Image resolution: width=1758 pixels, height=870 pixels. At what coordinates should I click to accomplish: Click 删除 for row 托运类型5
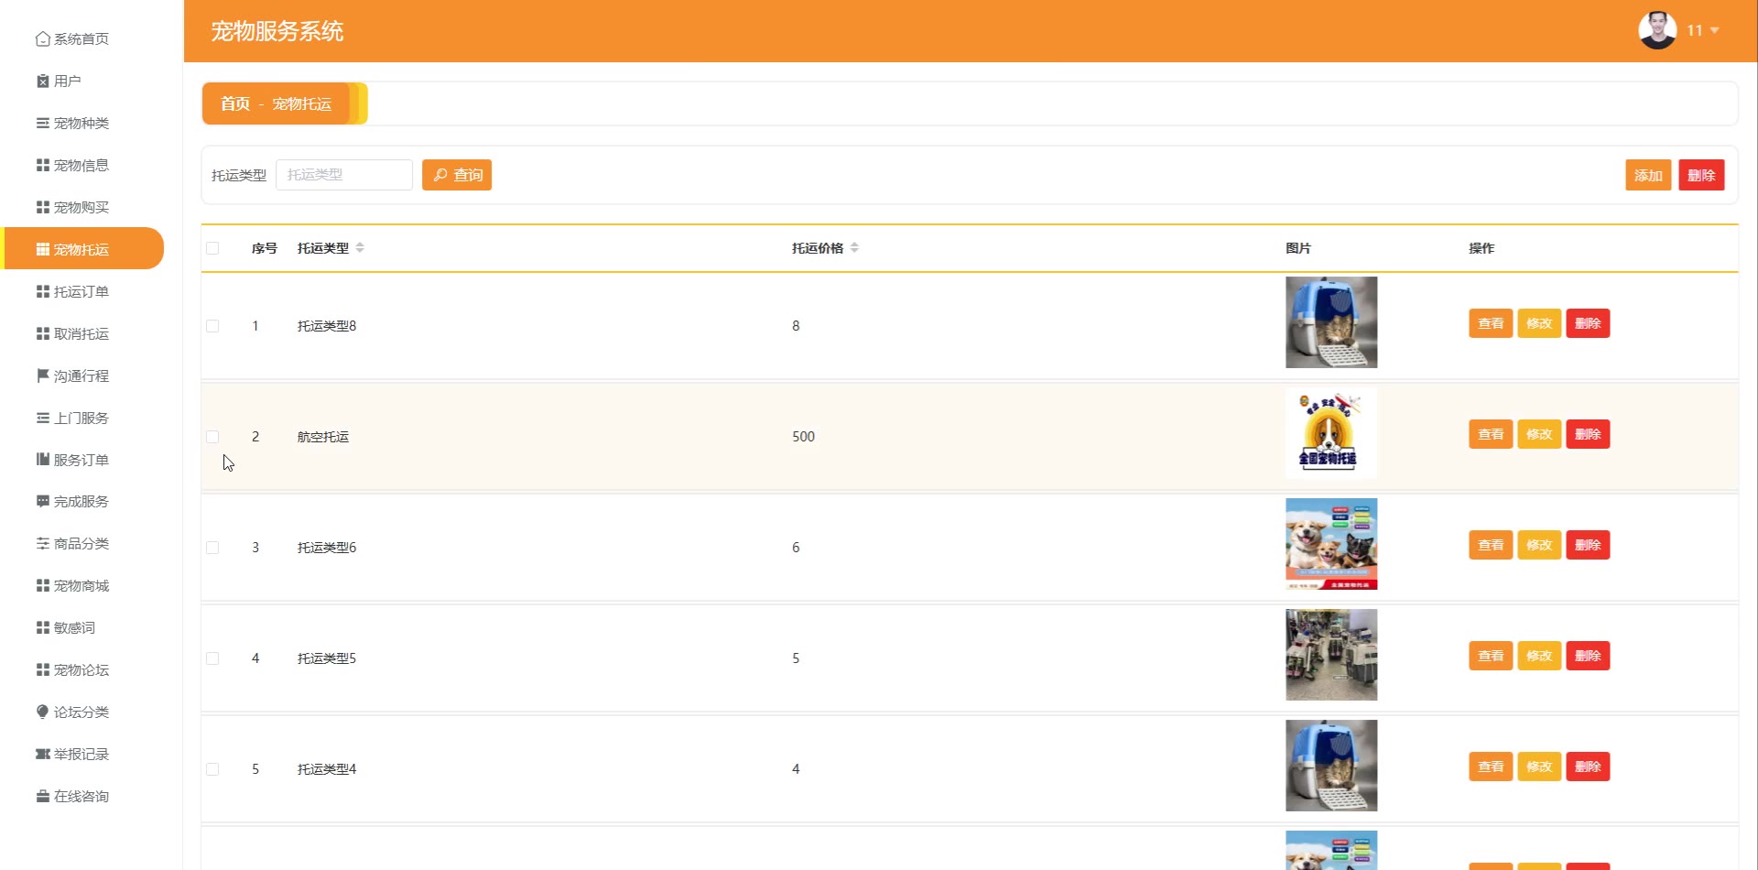(x=1588, y=656)
